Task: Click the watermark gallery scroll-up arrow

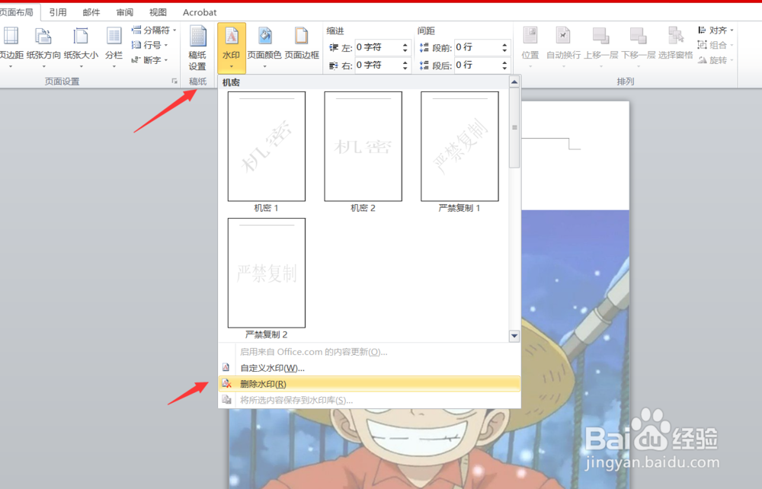Action: coord(514,82)
